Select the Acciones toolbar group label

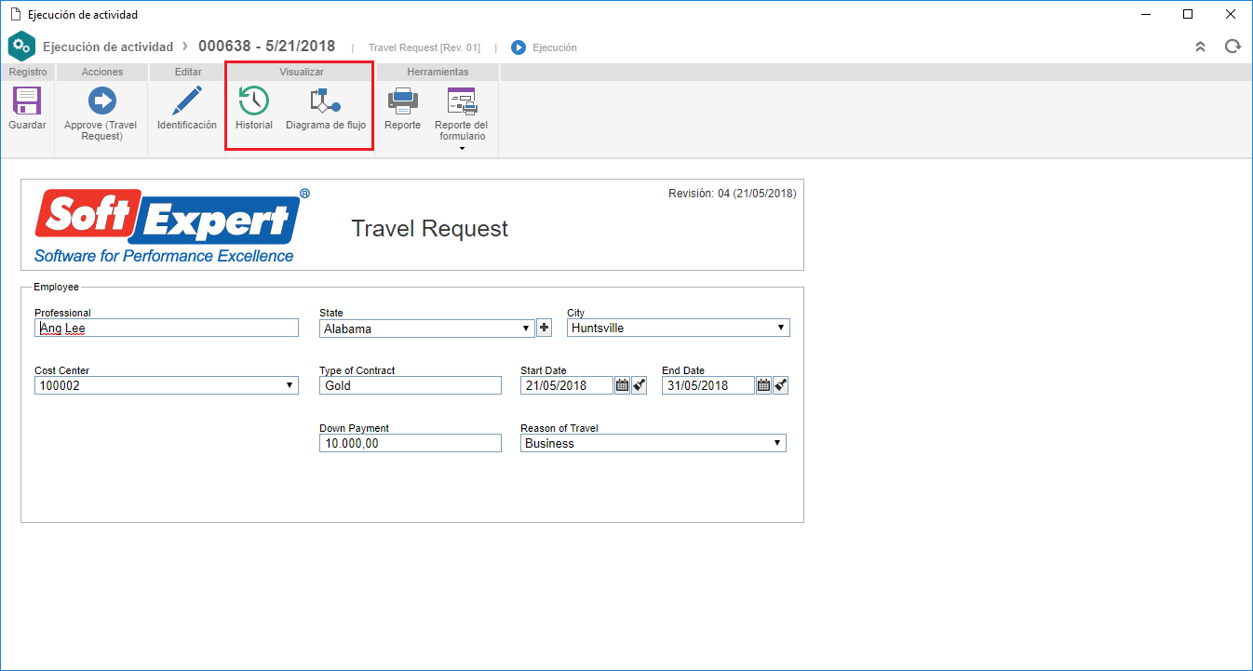(102, 72)
